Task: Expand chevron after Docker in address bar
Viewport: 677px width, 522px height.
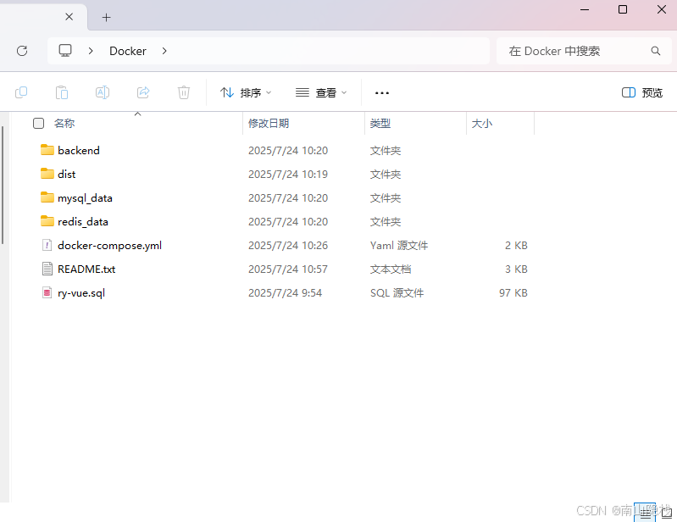Action: pyautogui.click(x=164, y=51)
